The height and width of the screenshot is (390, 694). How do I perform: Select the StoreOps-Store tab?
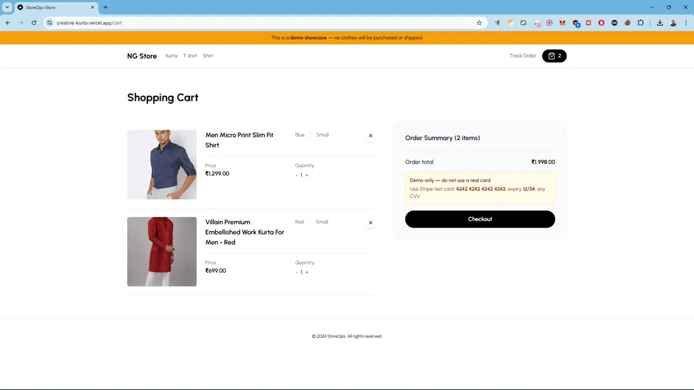pyautogui.click(x=56, y=7)
